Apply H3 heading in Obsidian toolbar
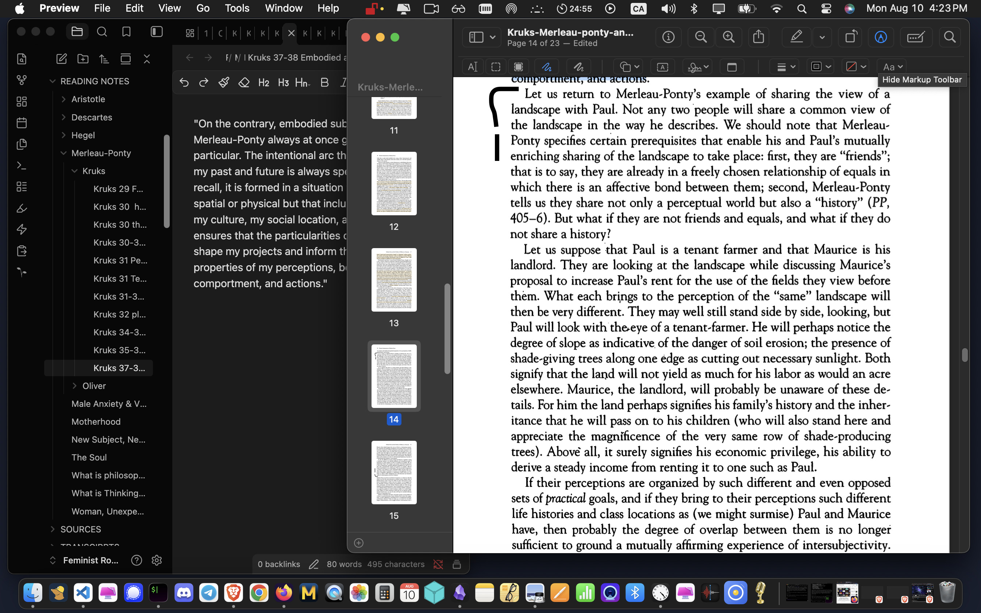The height and width of the screenshot is (613, 981). click(x=283, y=83)
